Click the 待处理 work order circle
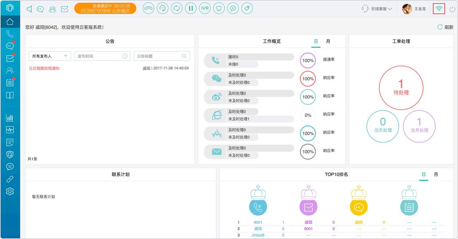 coord(401,88)
